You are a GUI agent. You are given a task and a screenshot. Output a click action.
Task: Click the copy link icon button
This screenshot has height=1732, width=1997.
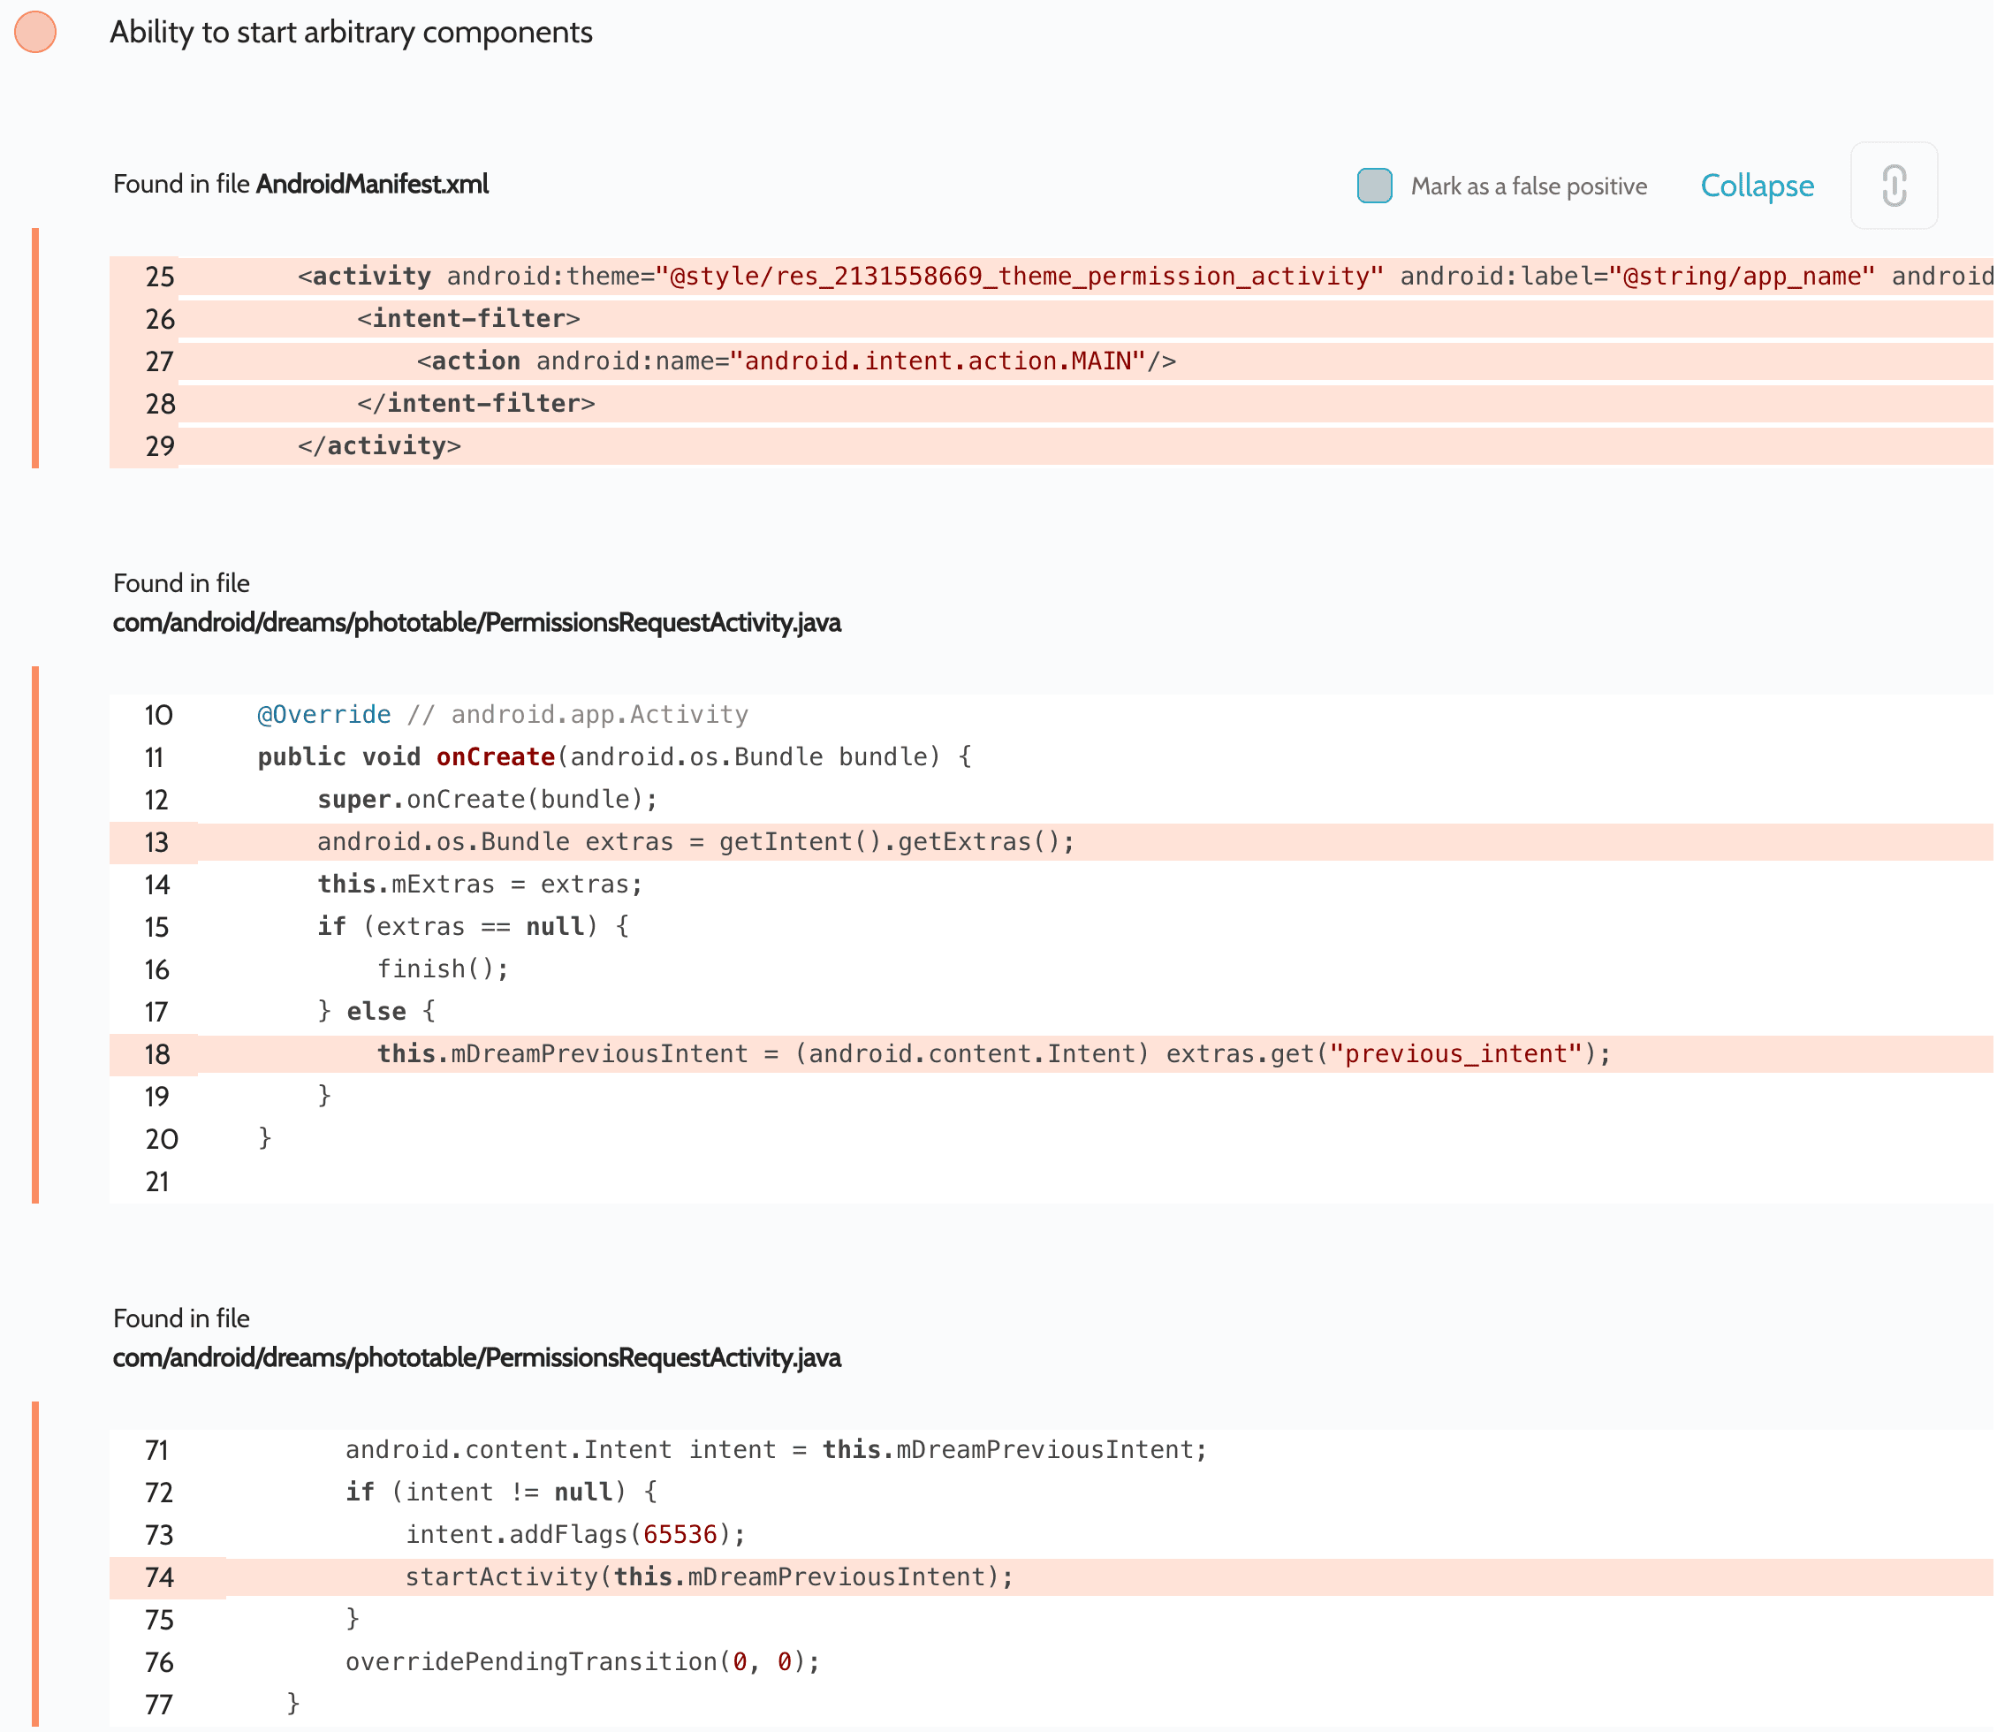pyautogui.click(x=1893, y=186)
